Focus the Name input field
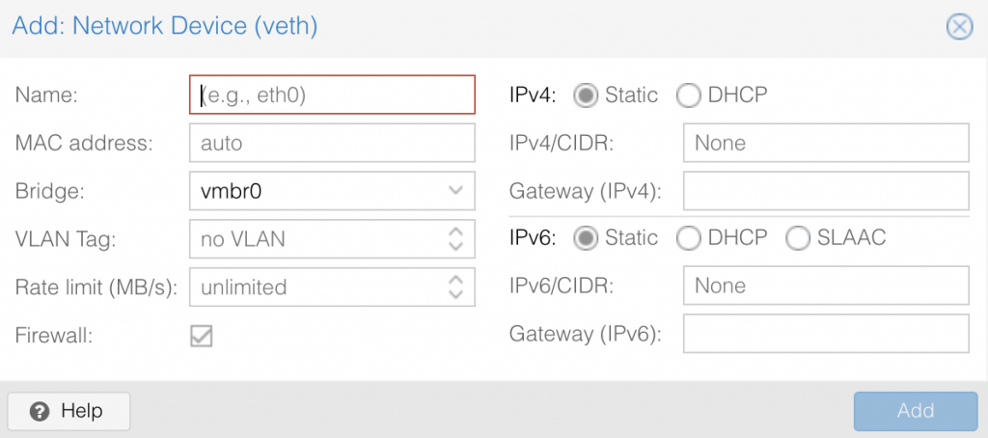Viewport: 988px width, 438px height. point(332,96)
